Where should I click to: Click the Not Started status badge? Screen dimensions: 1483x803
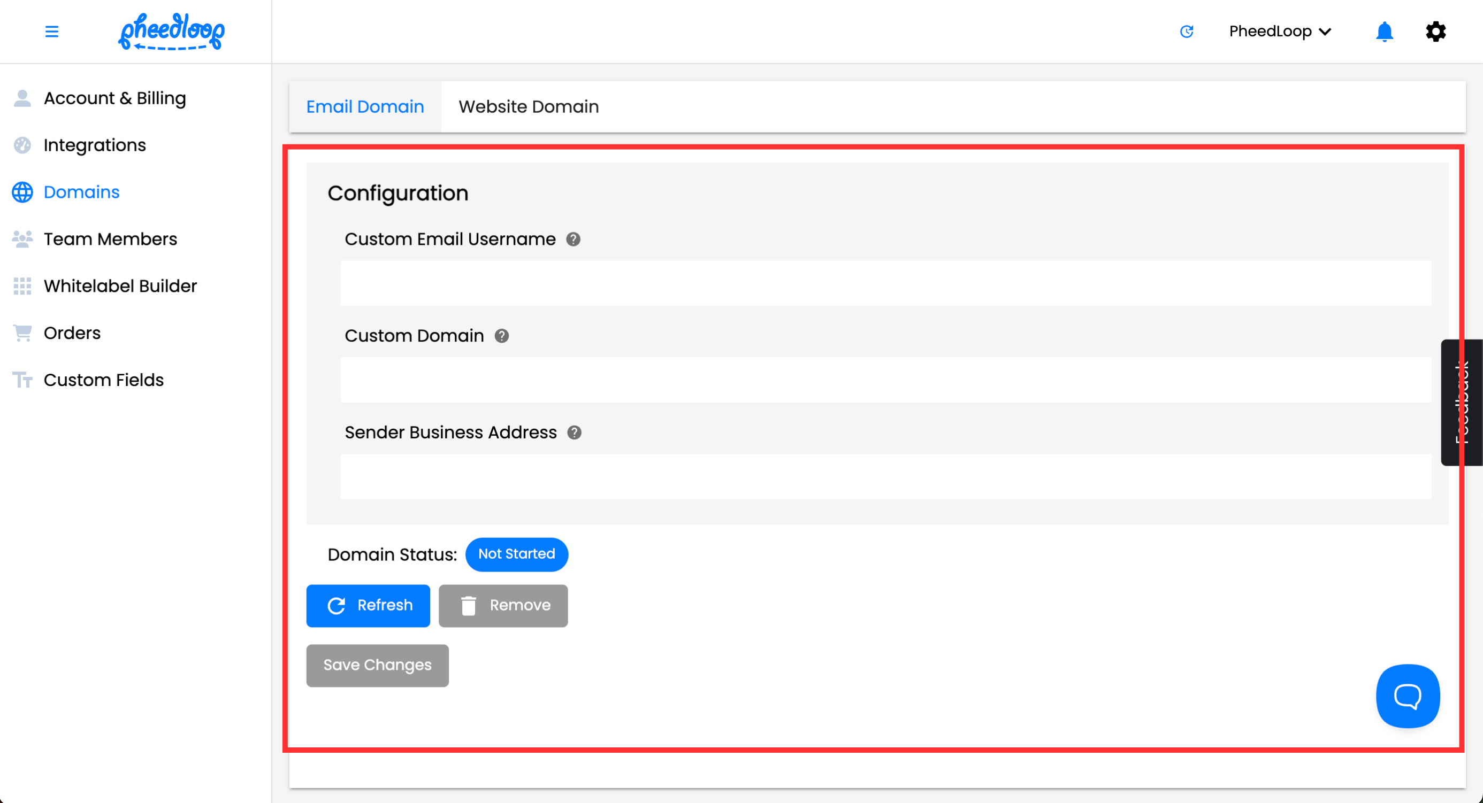(x=516, y=554)
